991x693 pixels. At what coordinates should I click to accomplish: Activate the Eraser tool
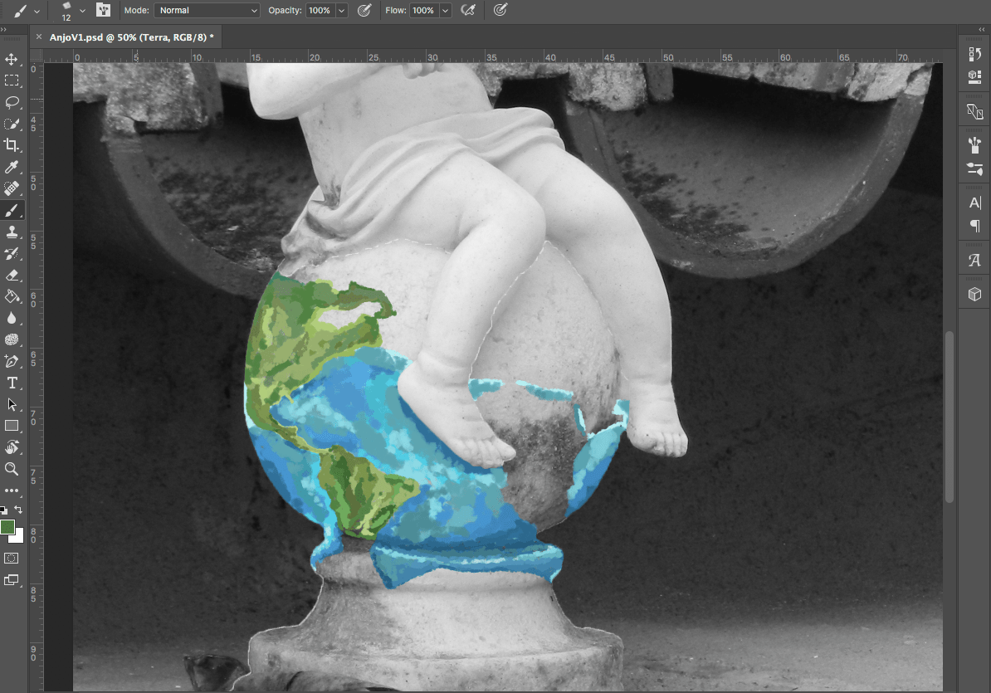[12, 276]
